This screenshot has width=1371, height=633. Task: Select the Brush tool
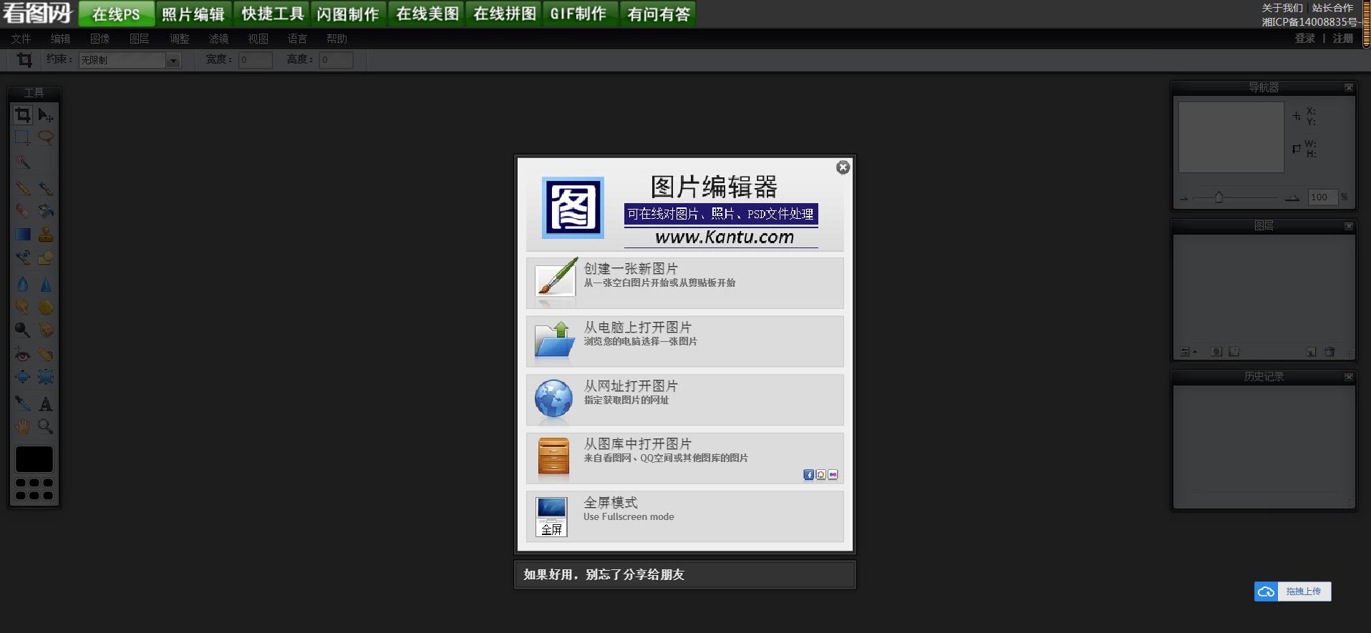click(46, 188)
